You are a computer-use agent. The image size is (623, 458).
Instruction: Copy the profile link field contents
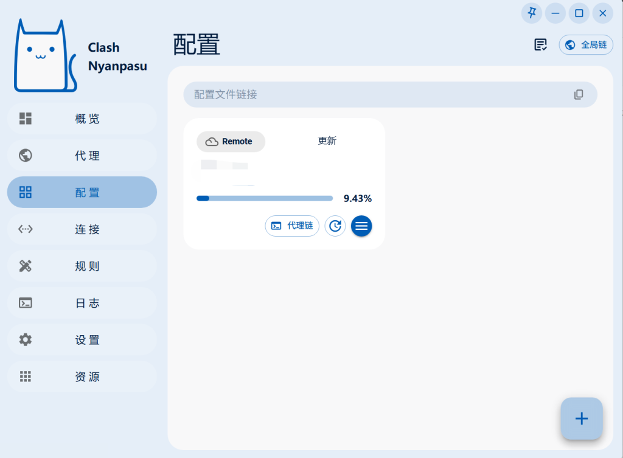coord(579,94)
